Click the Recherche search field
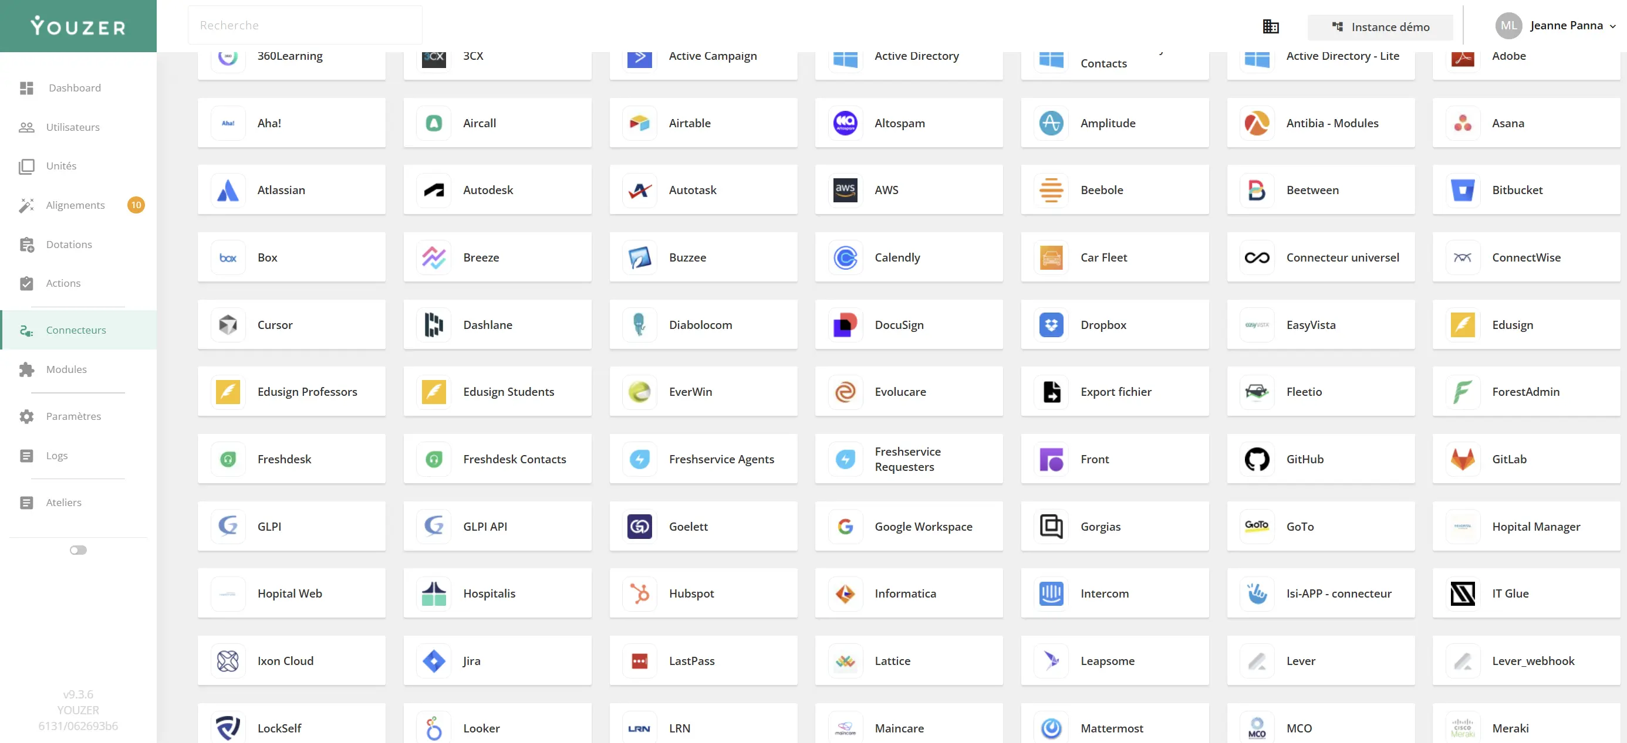 click(x=305, y=25)
